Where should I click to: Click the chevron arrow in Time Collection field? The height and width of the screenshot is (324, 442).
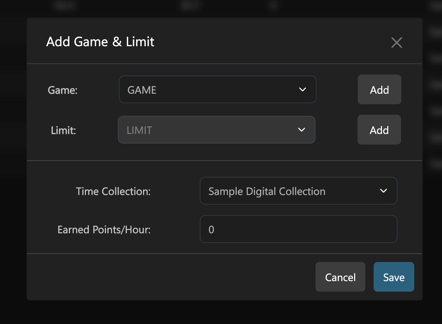tap(383, 191)
